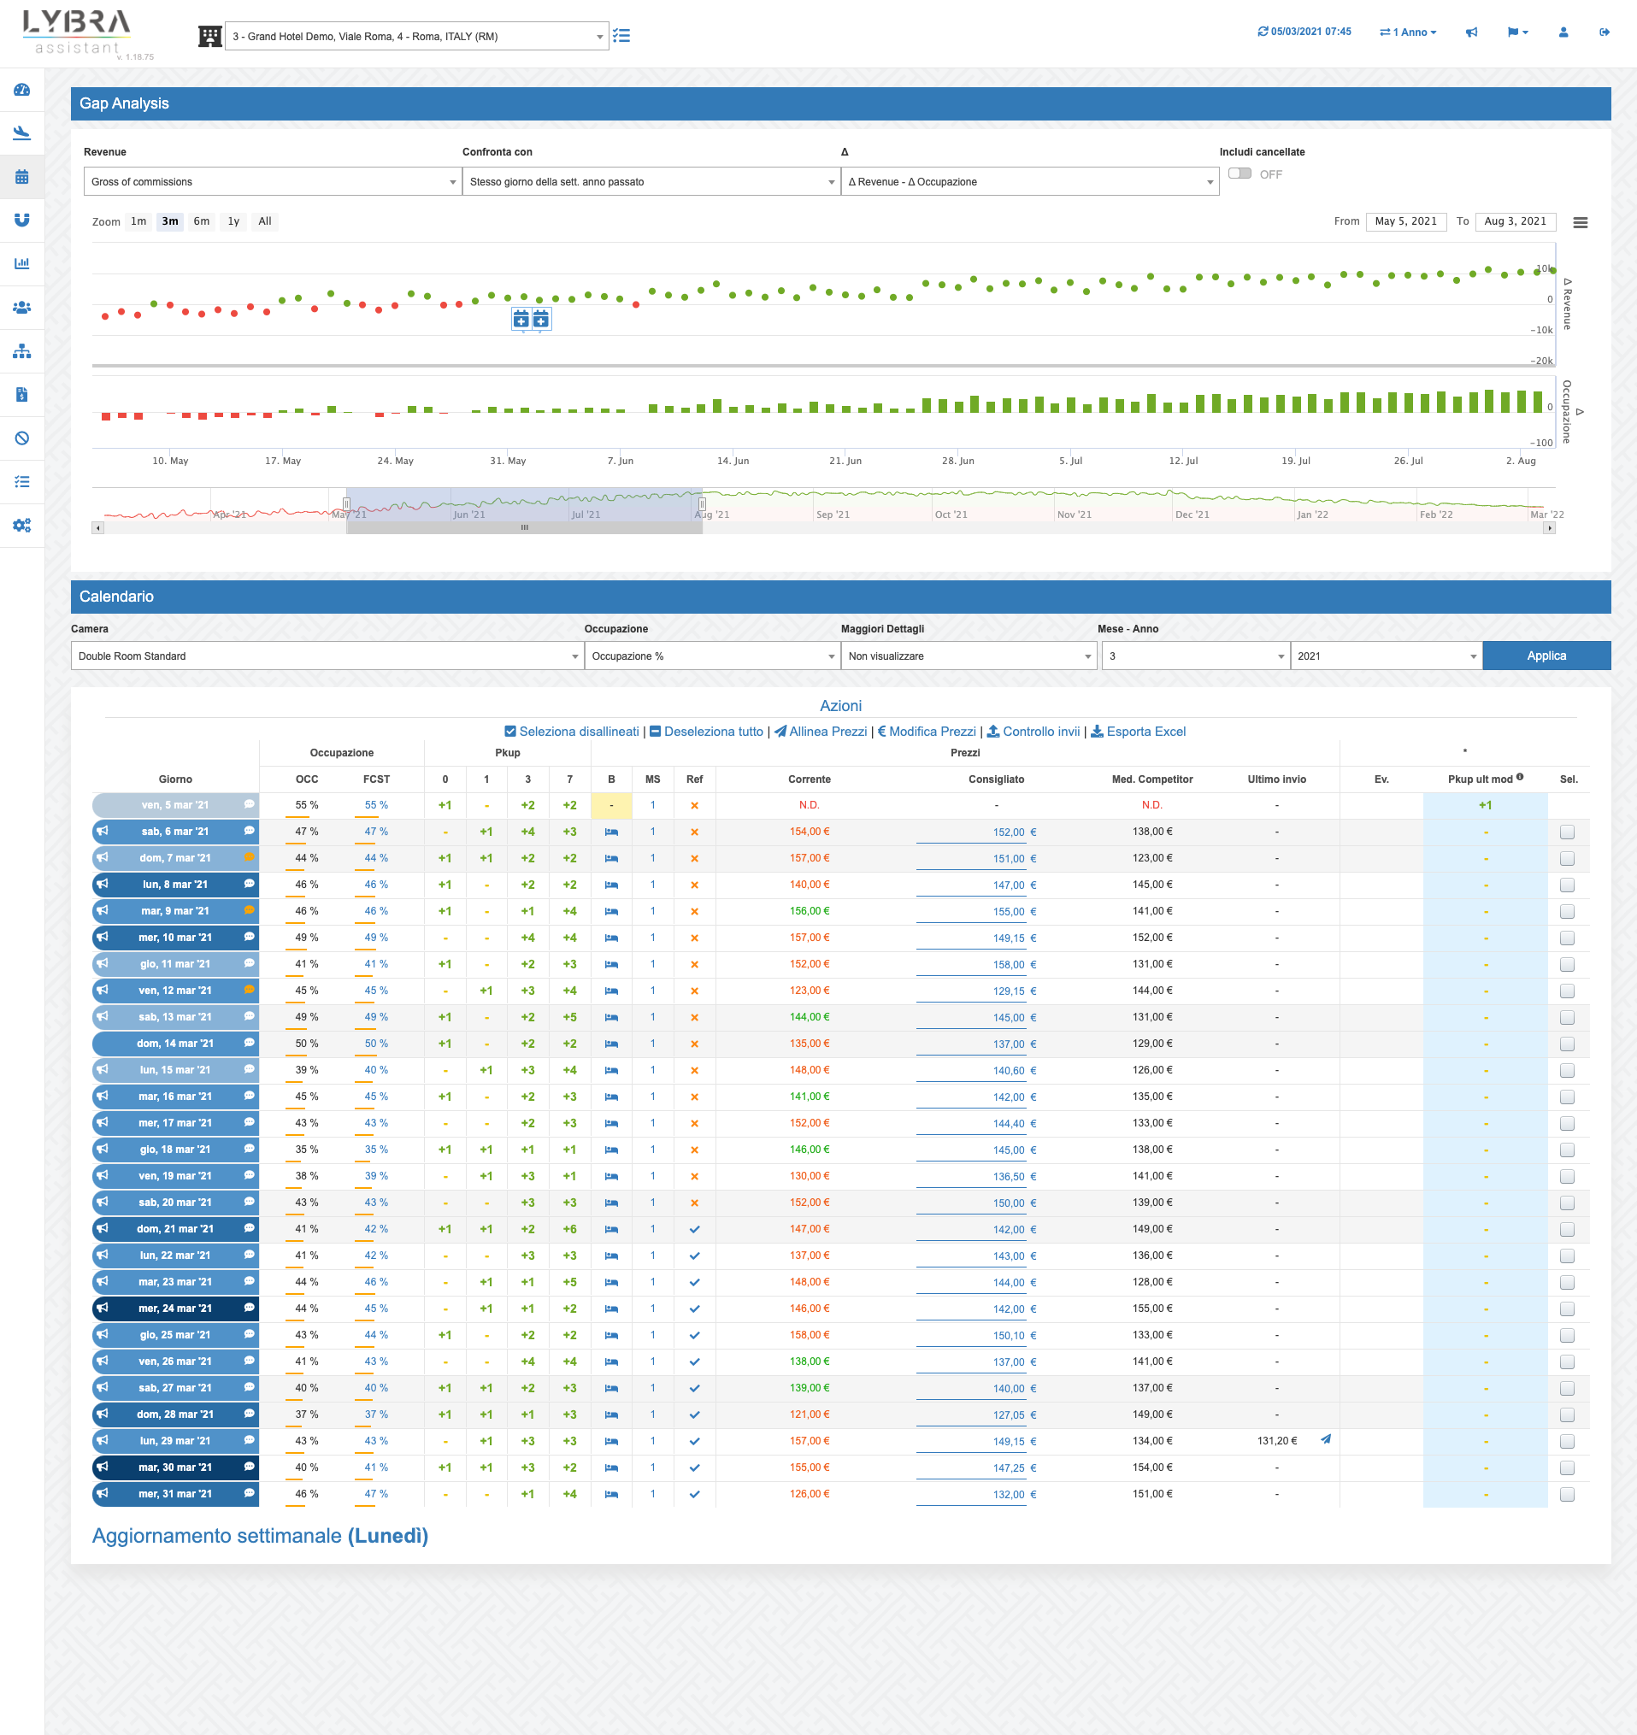The image size is (1637, 1735).
Task: Open the flag language menu
Action: [x=1518, y=32]
